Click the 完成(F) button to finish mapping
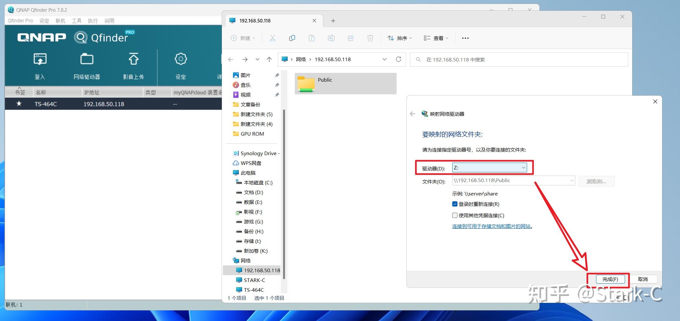Viewport: 680px width, 321px height. coord(610,279)
